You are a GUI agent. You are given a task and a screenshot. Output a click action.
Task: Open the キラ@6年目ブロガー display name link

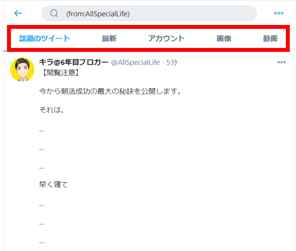74,62
